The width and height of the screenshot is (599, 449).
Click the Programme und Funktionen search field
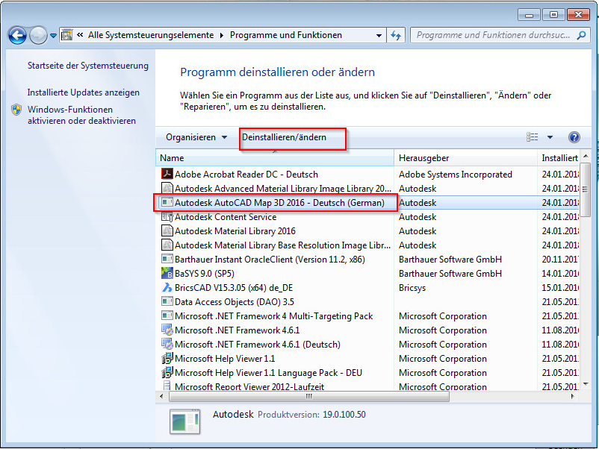pyautogui.click(x=493, y=35)
